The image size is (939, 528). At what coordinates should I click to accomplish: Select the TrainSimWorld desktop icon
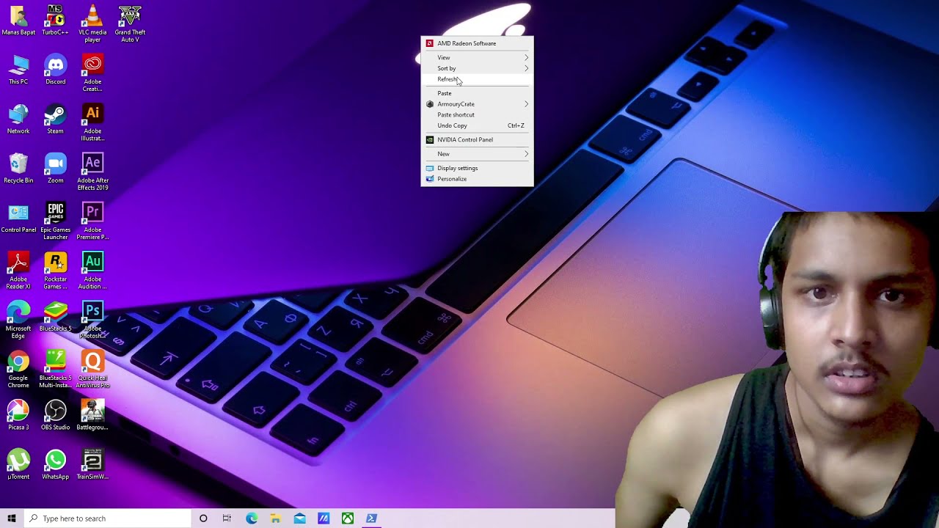tap(92, 464)
